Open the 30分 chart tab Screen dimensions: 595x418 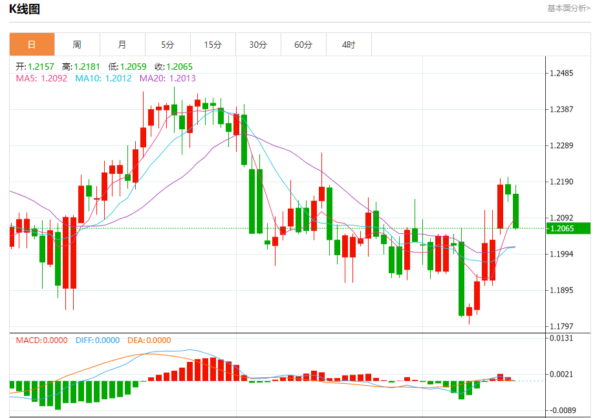pyautogui.click(x=258, y=45)
